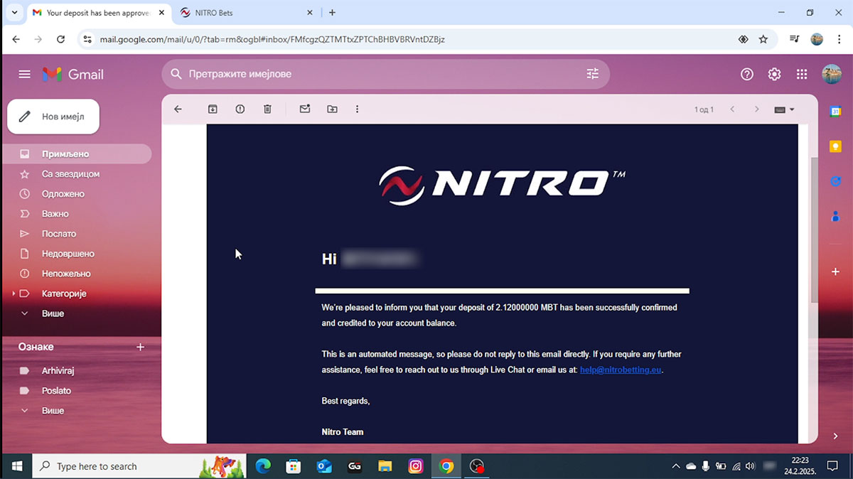Open search options filter icon
The image size is (853, 479).
pos(592,74)
